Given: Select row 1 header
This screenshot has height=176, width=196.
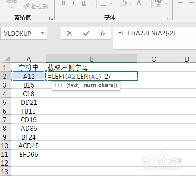Looking at the screenshot, I should point(5,67).
